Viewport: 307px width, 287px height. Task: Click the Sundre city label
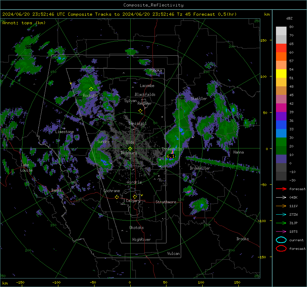point(103,141)
